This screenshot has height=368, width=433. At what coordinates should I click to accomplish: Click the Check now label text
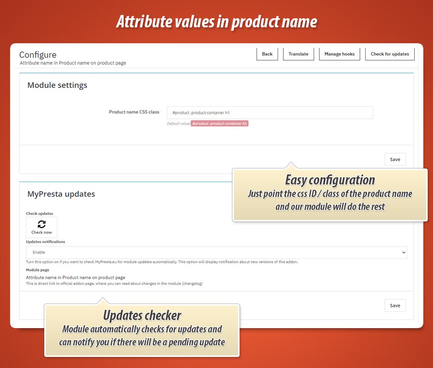pos(41,233)
